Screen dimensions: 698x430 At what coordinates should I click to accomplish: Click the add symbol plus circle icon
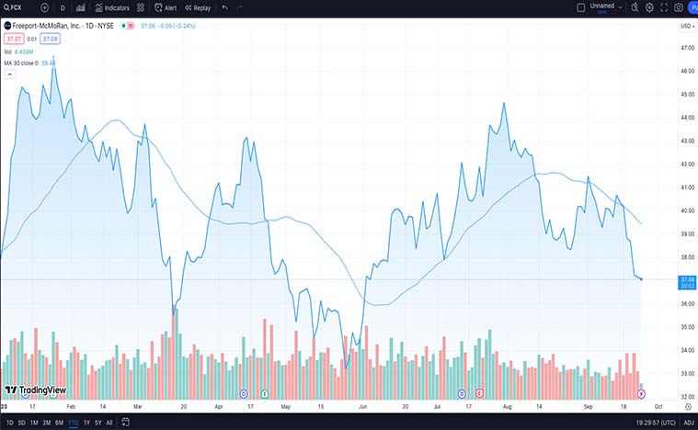(44, 7)
